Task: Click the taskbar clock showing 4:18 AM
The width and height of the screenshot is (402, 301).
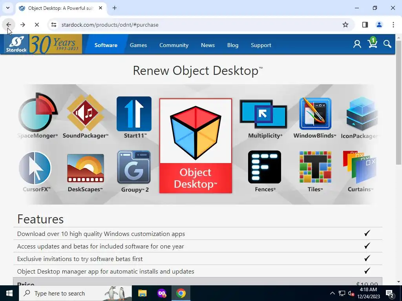Action: [x=368, y=293]
